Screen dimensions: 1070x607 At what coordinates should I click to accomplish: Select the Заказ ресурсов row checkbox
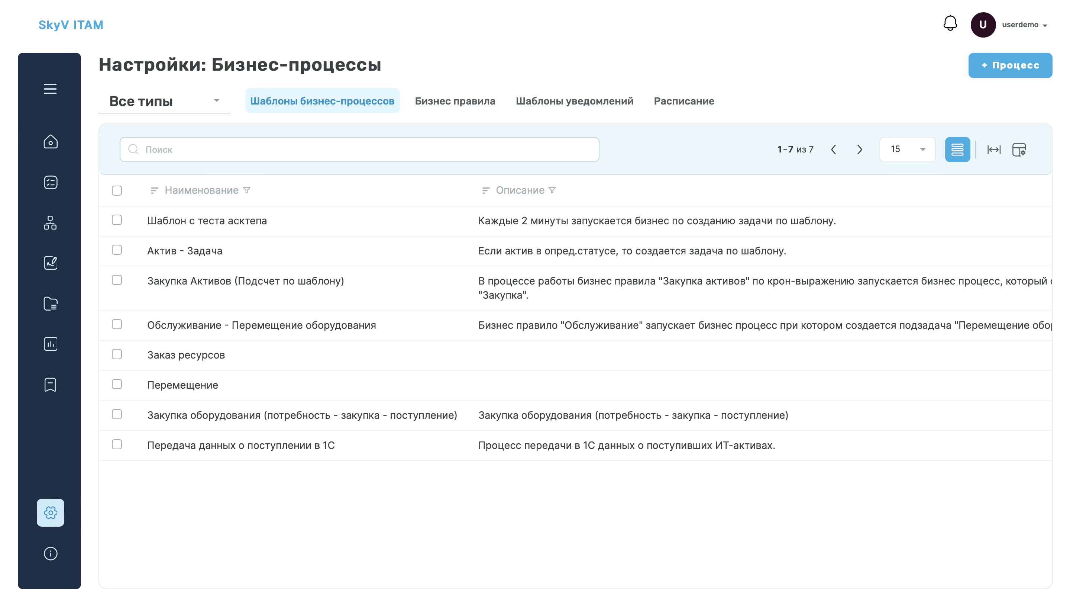coord(117,354)
